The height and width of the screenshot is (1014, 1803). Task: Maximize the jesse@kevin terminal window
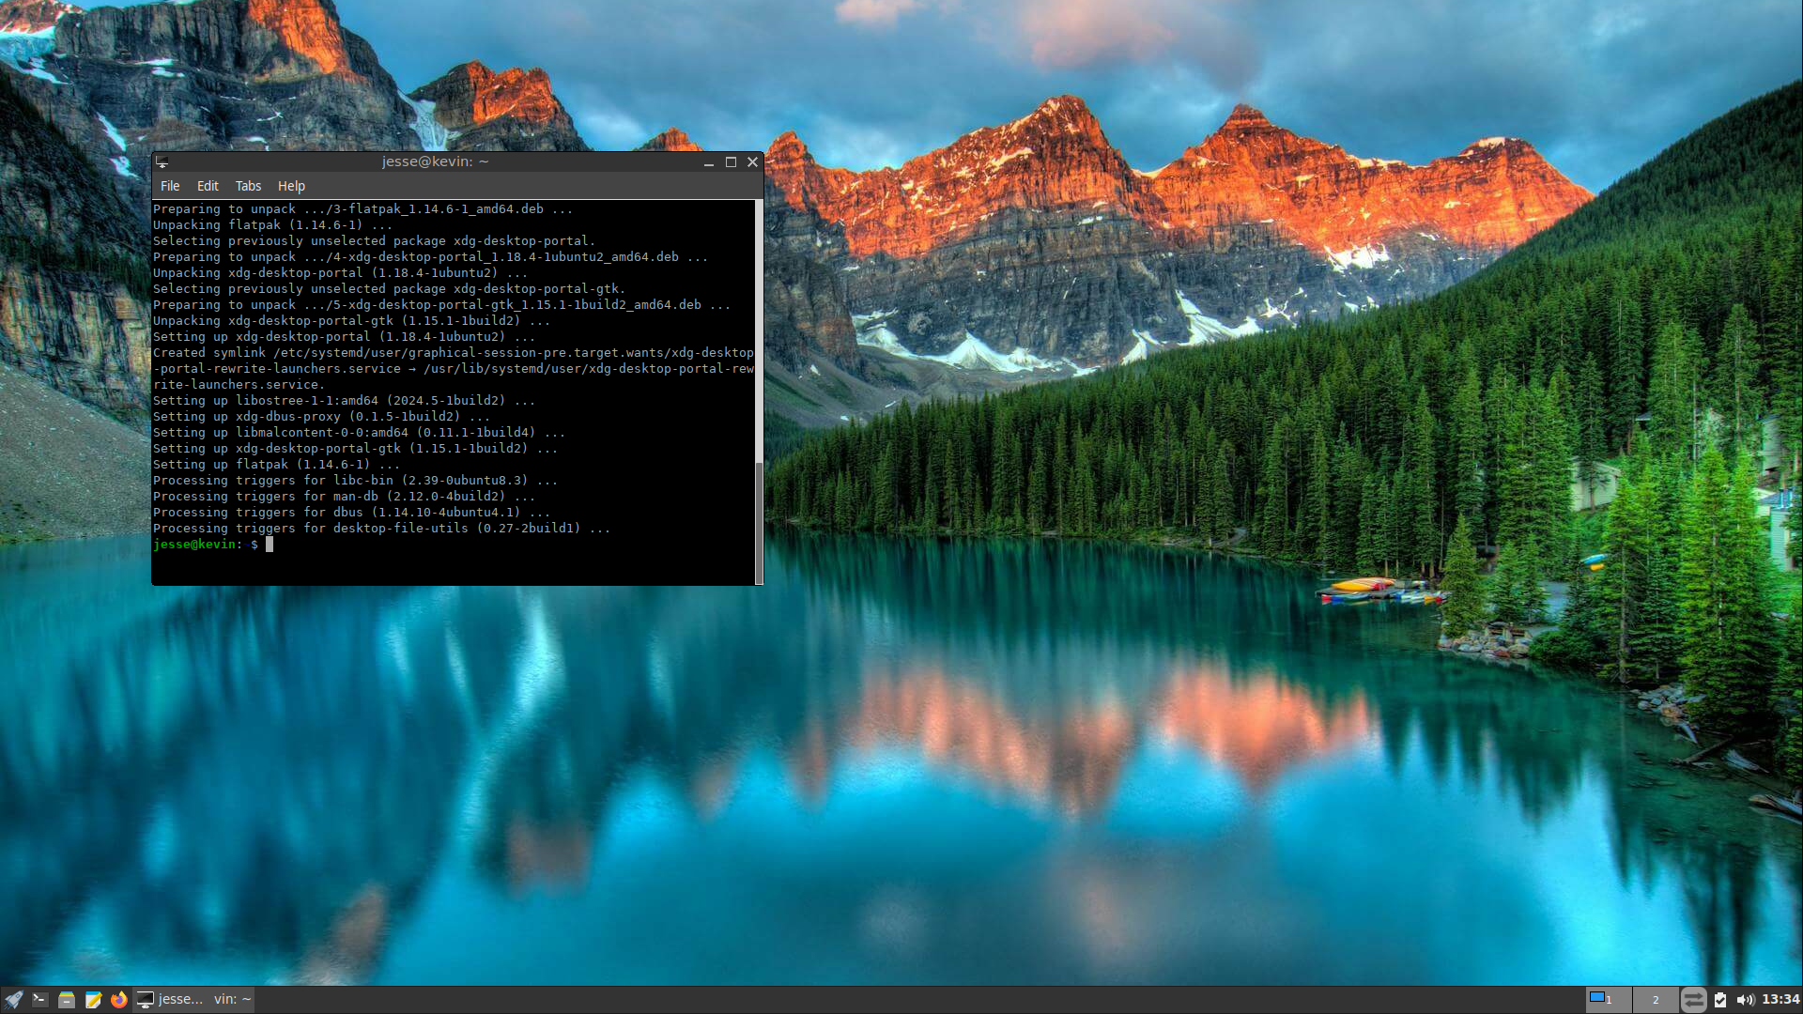(731, 162)
